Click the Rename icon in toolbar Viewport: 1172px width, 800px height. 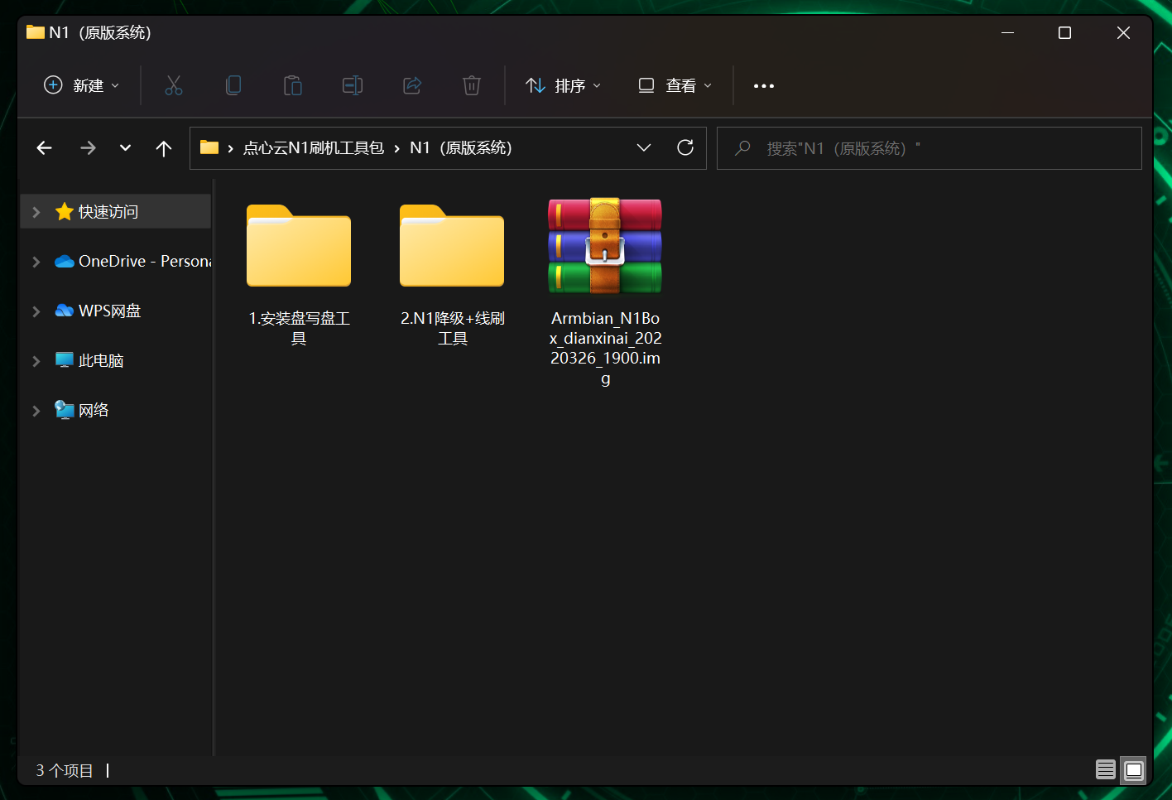tap(353, 85)
